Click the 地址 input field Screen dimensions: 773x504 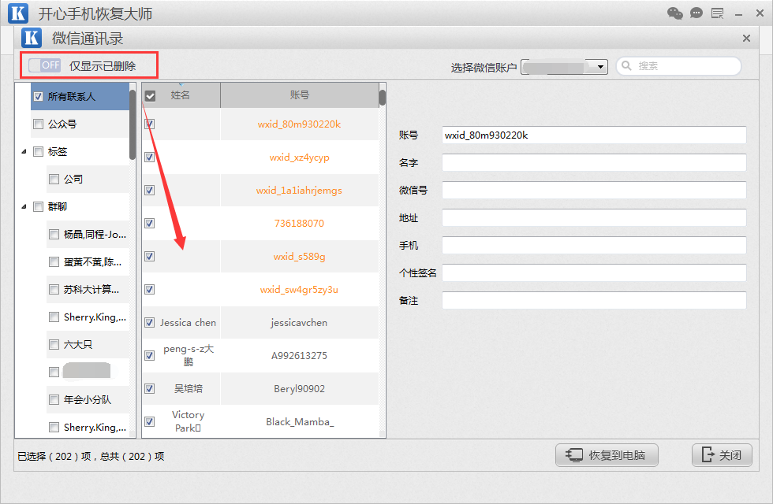594,217
